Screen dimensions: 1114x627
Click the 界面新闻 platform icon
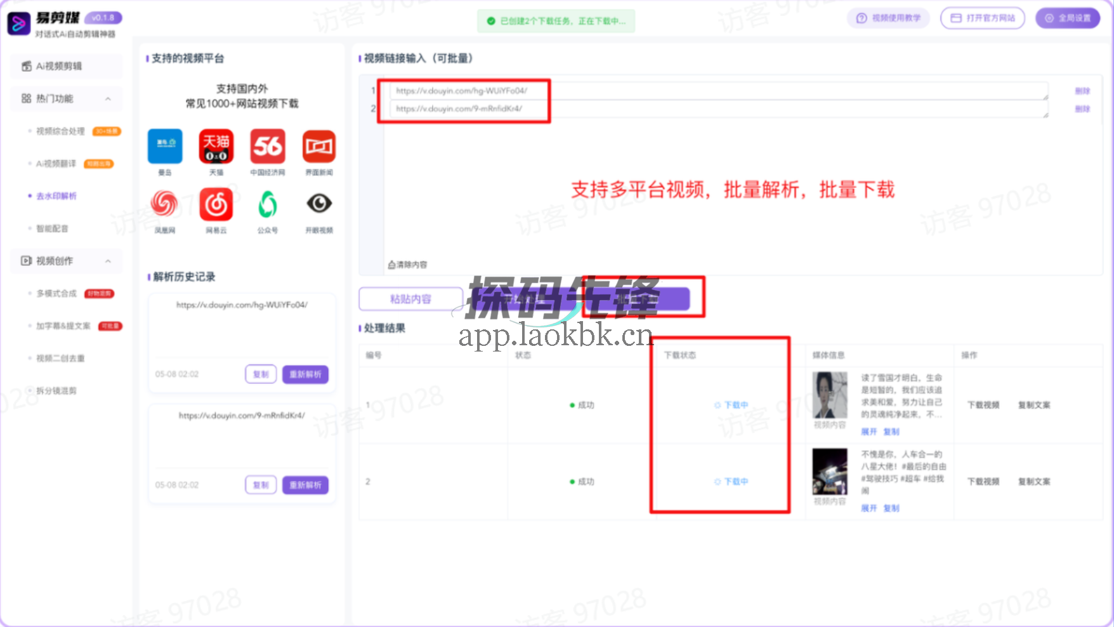click(x=318, y=146)
